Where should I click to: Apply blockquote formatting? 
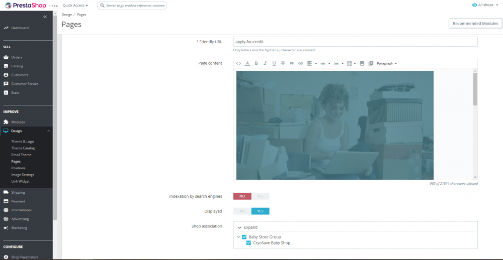[x=292, y=63]
